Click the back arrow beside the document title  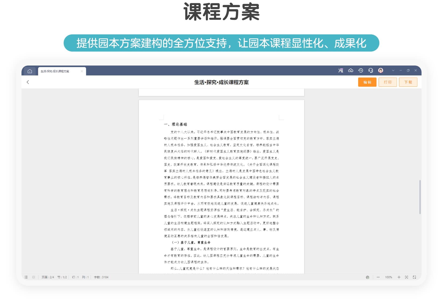(28, 82)
